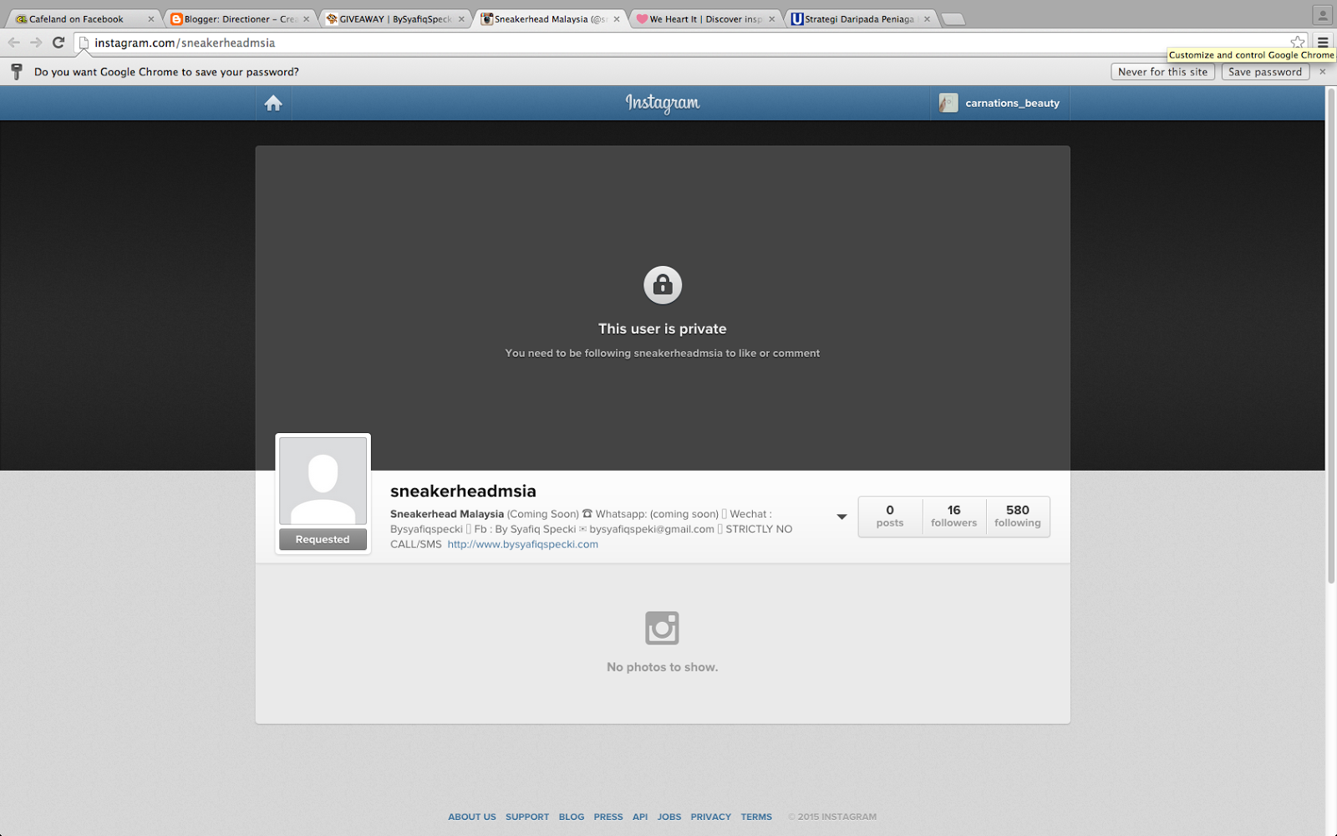Screen dimensions: 1337x836
Task: Click 'This user is private' text
Action: point(663,329)
